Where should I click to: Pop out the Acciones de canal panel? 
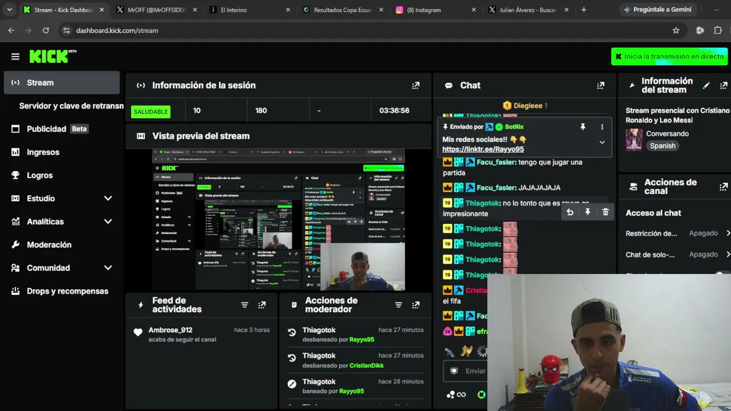pyautogui.click(x=724, y=187)
